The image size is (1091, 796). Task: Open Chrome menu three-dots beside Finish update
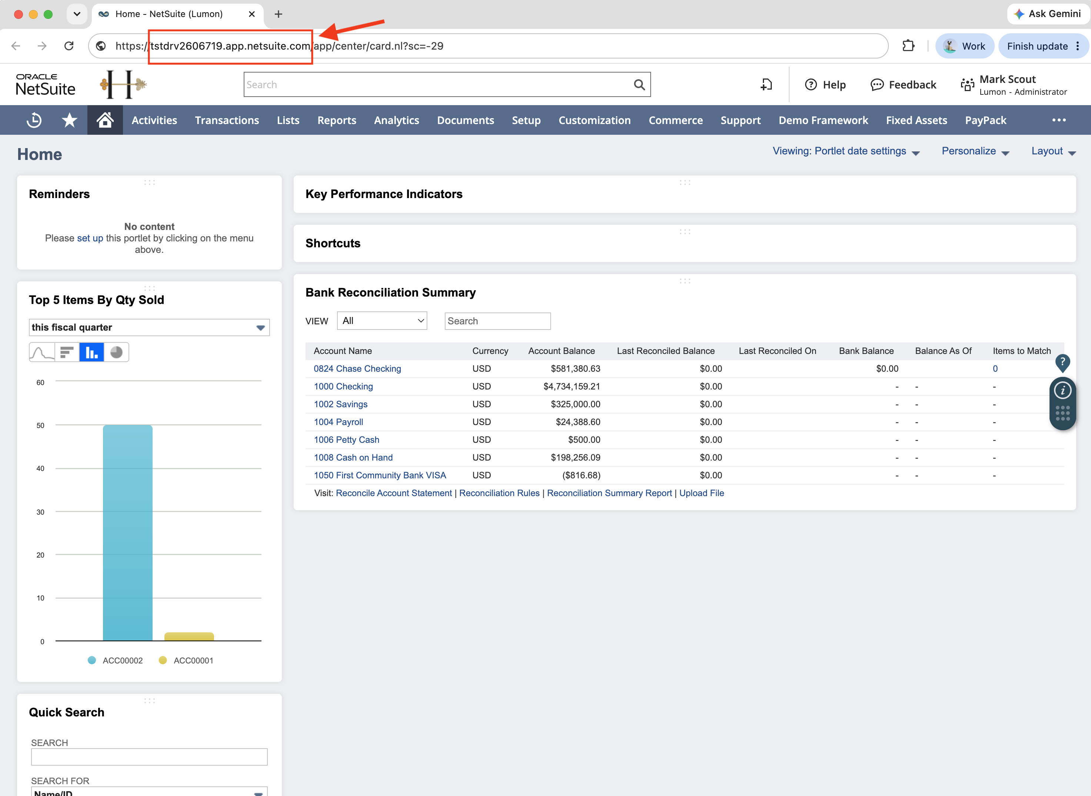1078,46
